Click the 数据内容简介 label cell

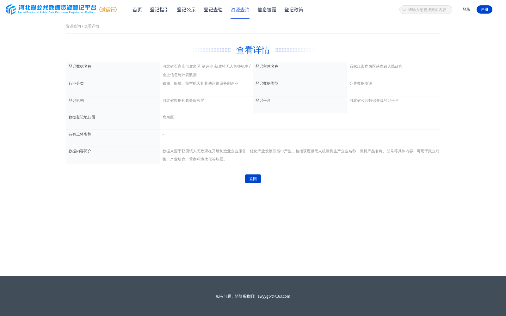click(113, 155)
